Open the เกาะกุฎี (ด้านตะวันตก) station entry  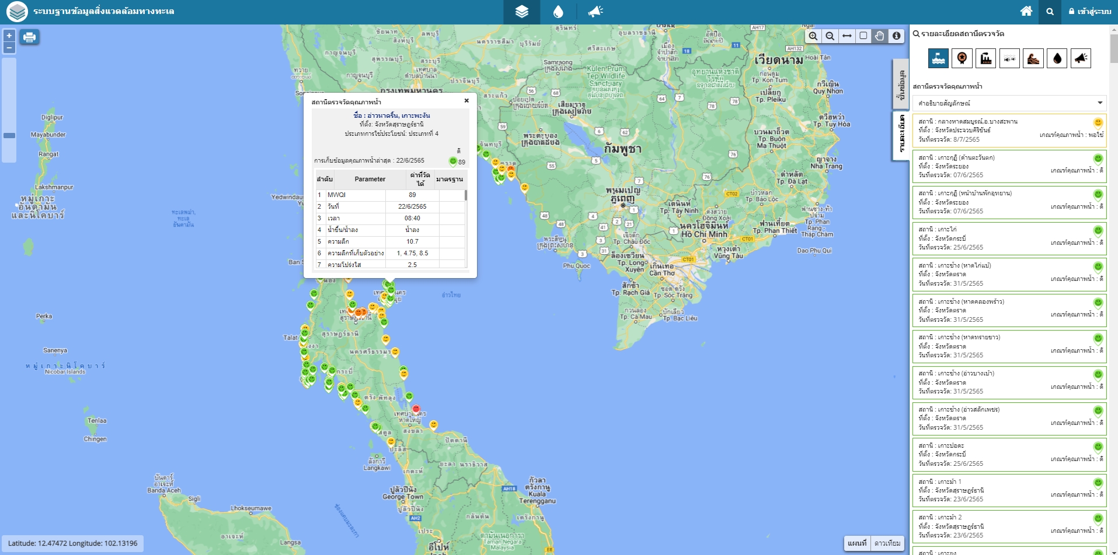pyautogui.click(x=1009, y=166)
